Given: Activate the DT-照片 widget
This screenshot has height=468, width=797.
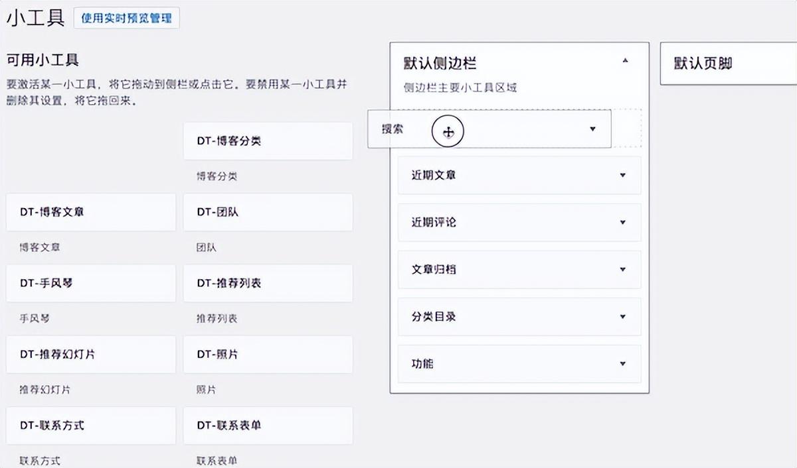Looking at the screenshot, I should pyautogui.click(x=268, y=354).
